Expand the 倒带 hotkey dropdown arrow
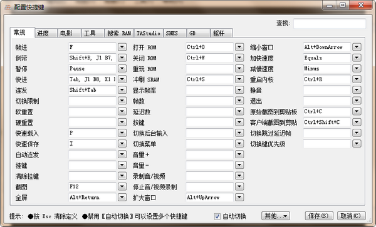The image size is (376, 227). (122, 58)
